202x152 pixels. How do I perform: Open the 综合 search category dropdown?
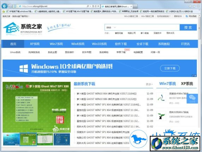pos(111,28)
